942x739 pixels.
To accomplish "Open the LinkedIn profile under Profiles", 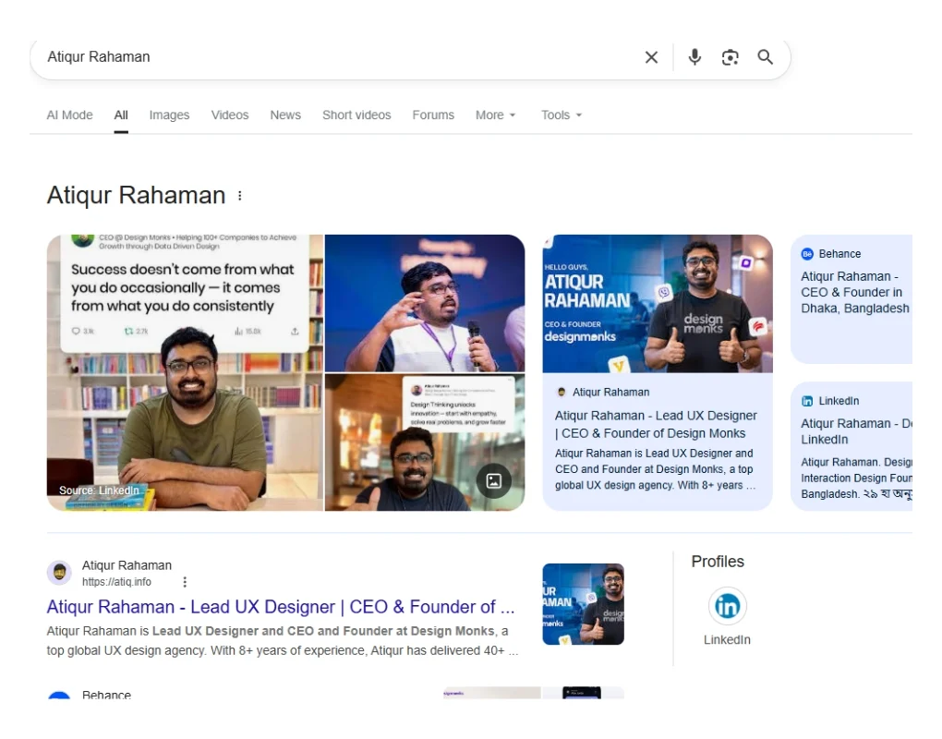I will (x=727, y=606).
